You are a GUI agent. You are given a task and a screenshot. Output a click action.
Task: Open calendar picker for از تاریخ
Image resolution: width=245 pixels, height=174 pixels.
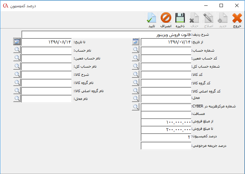click(136, 42)
